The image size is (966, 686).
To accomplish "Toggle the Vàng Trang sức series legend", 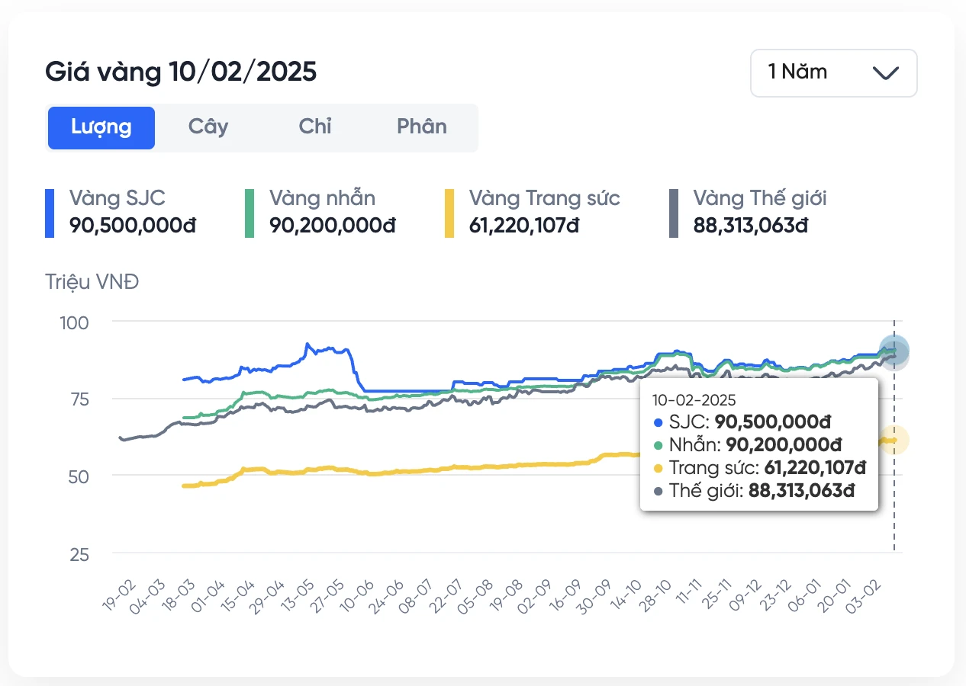I will coord(544,199).
